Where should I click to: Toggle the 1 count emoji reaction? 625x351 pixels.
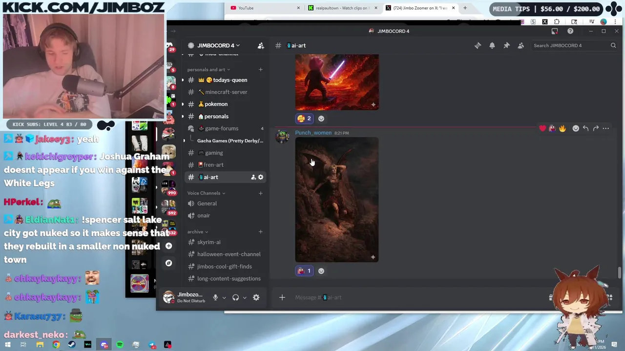click(x=304, y=271)
